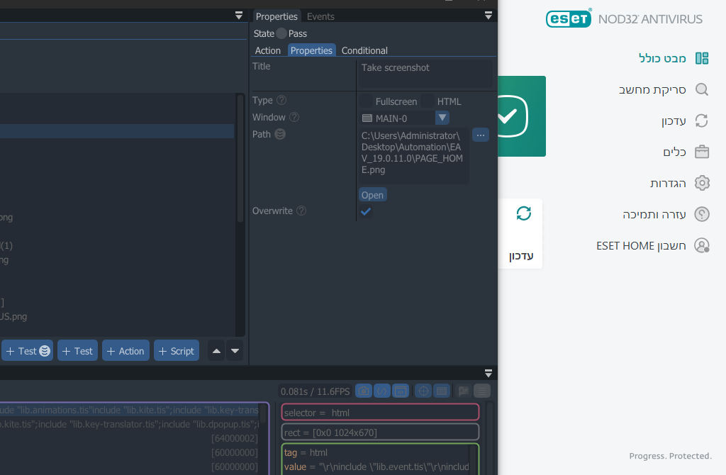This screenshot has height=475, width=726.
Task: Click the ESET Tools briefcase icon
Action: [x=701, y=152]
